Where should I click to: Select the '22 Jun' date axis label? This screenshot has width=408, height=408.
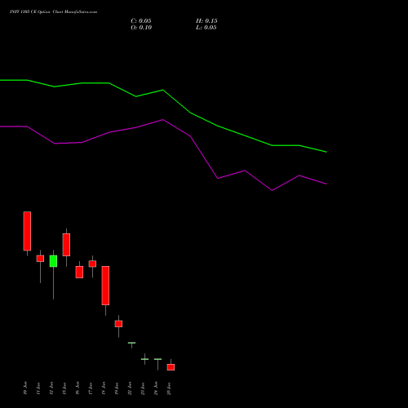coord(130,388)
